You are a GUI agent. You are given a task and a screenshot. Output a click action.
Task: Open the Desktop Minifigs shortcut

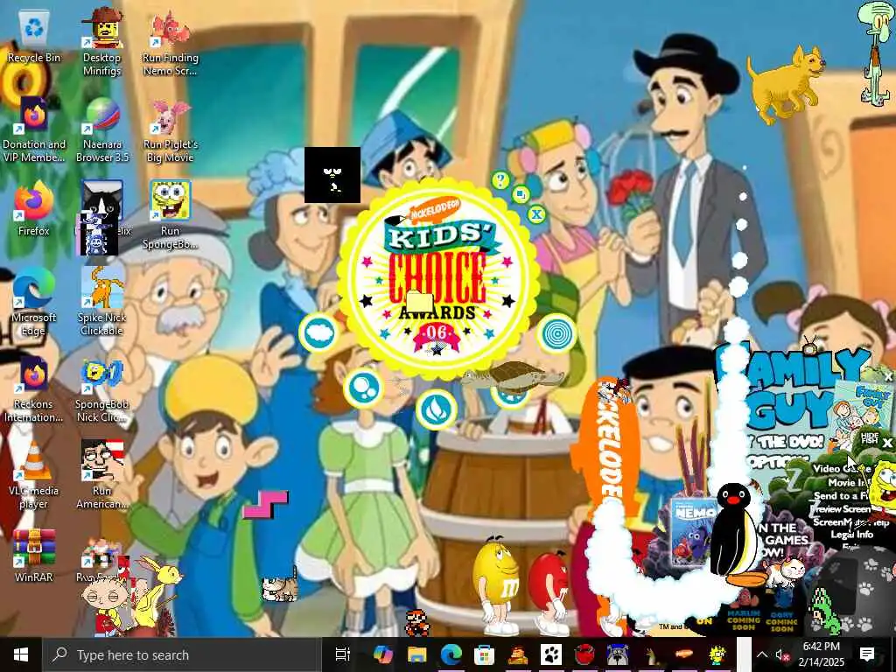[101, 42]
